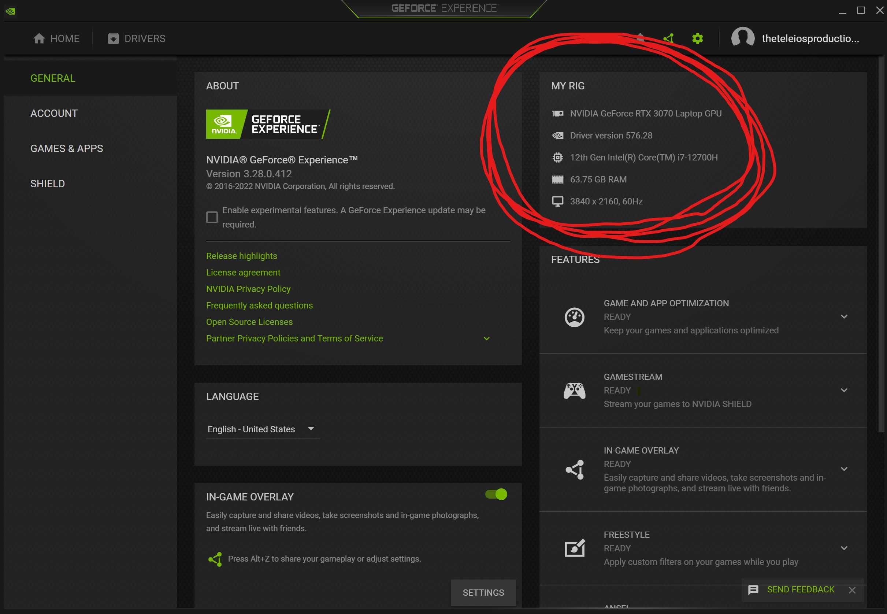Dismiss the Send Feedback popup
Viewport: 887px width, 614px height.
pos(852,590)
